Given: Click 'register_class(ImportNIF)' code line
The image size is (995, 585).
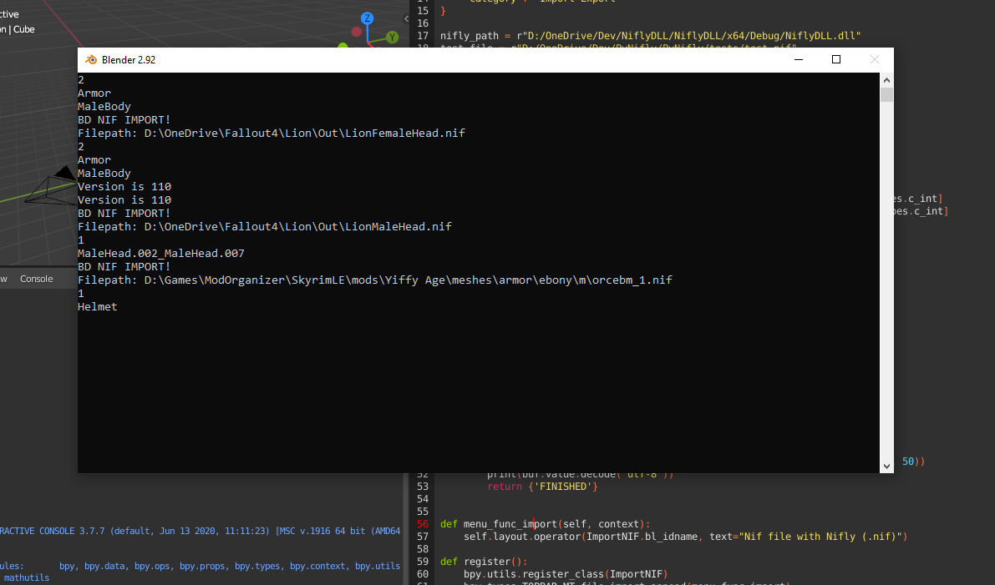Looking at the screenshot, I should coord(566,574).
